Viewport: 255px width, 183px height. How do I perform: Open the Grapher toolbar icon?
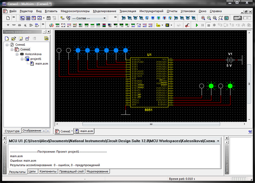point(39,18)
